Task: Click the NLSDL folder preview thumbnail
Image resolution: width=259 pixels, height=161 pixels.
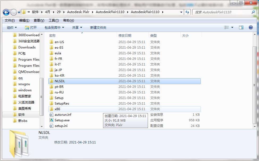Action: pyautogui.click(x=19, y=143)
